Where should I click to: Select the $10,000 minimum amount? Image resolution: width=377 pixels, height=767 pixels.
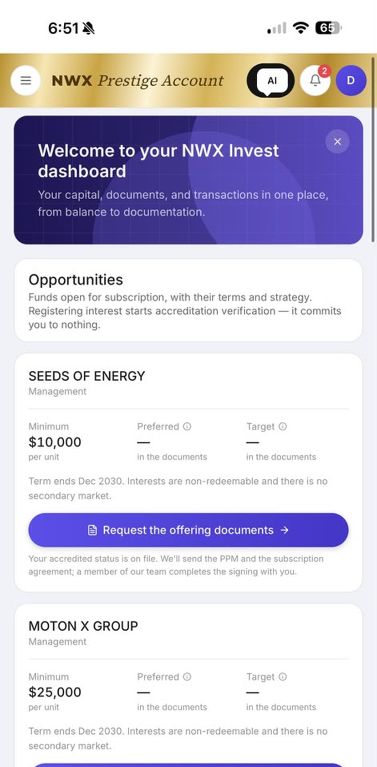pos(55,442)
